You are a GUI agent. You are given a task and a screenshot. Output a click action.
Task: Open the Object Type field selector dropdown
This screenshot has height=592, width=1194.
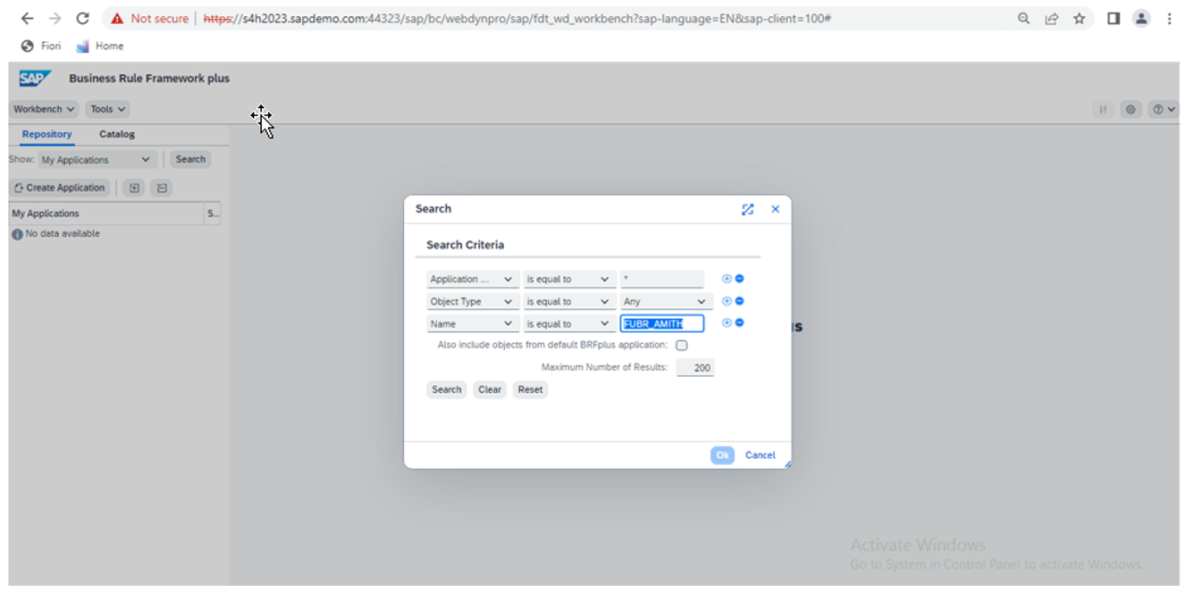pyautogui.click(x=473, y=302)
